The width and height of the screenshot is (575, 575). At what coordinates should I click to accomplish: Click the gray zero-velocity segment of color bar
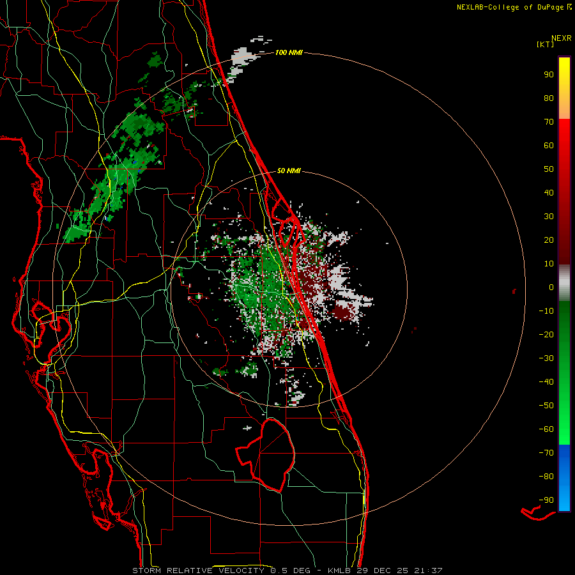pos(564,283)
